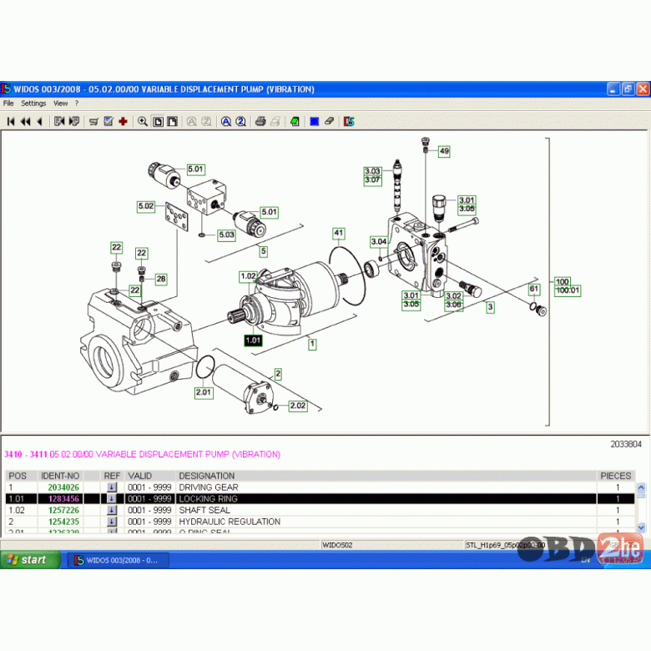Viewport: 651px width, 651px height.
Task: Select ident number 1257226
Action: tap(63, 510)
